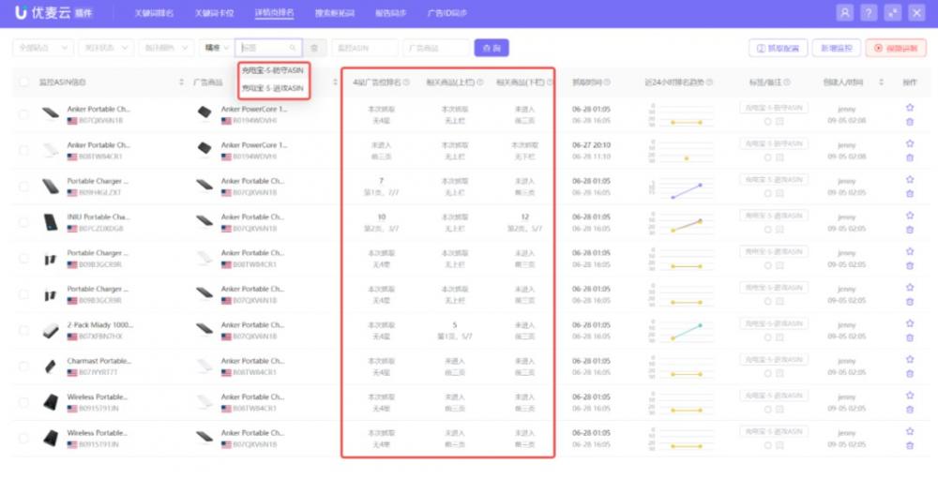Click the 优麦云 logo

tap(53, 13)
